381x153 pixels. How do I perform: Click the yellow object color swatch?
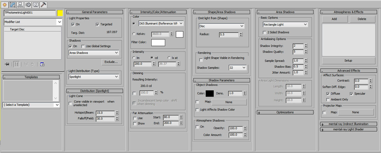tap(60, 13)
